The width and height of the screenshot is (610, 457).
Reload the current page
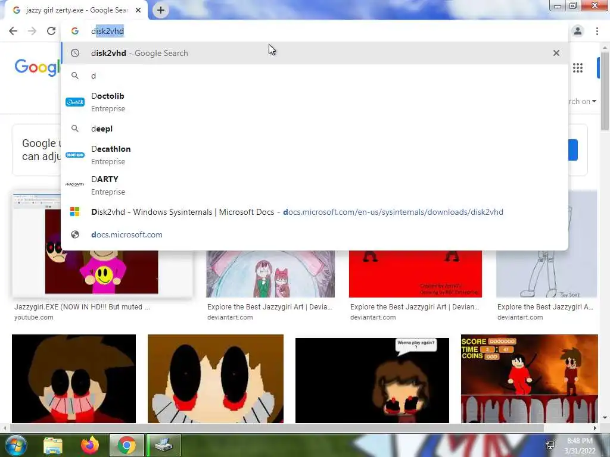pos(51,31)
